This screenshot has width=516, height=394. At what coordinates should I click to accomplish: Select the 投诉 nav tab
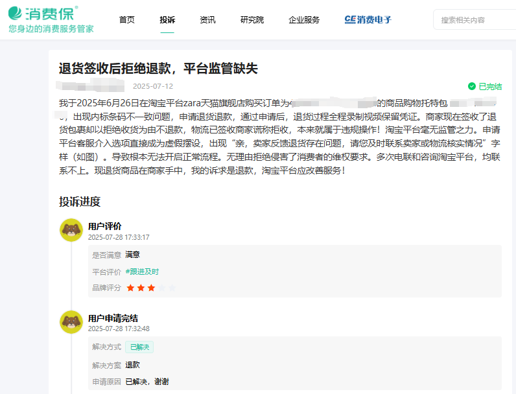pos(167,20)
